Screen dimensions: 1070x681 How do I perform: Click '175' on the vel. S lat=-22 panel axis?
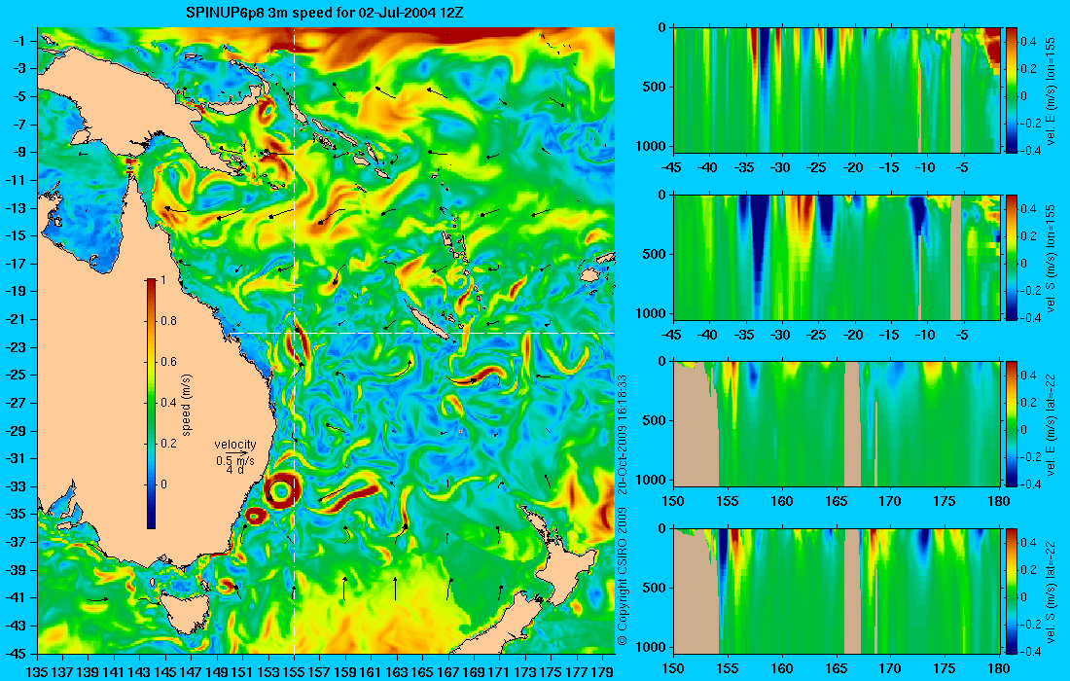945,668
